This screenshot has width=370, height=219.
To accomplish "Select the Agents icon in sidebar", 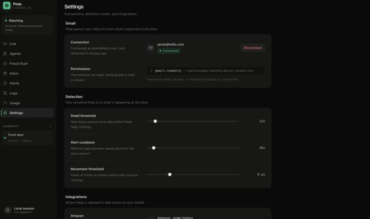I will [5, 54].
